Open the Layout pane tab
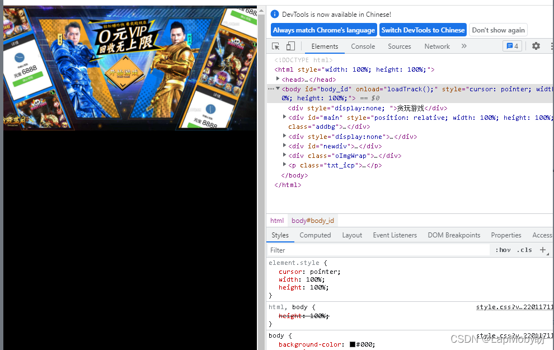Screen dimensions: 554x350 (352, 235)
